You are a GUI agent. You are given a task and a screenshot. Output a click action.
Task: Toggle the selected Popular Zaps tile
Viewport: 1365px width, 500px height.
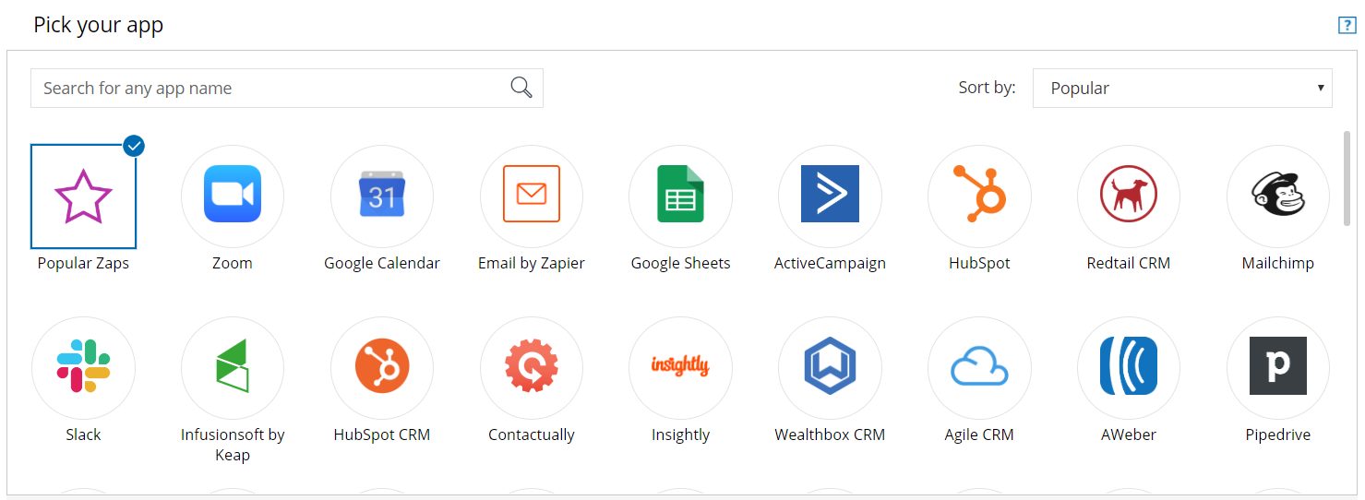(83, 196)
